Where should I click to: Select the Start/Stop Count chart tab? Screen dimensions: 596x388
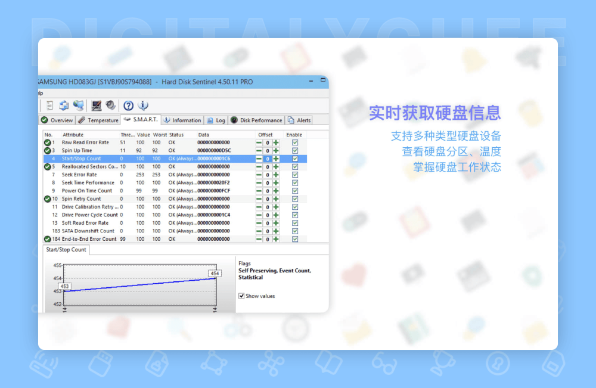66,250
